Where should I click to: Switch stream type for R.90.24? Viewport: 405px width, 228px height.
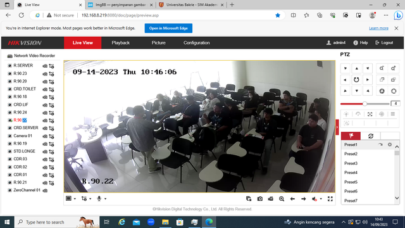coord(52,113)
